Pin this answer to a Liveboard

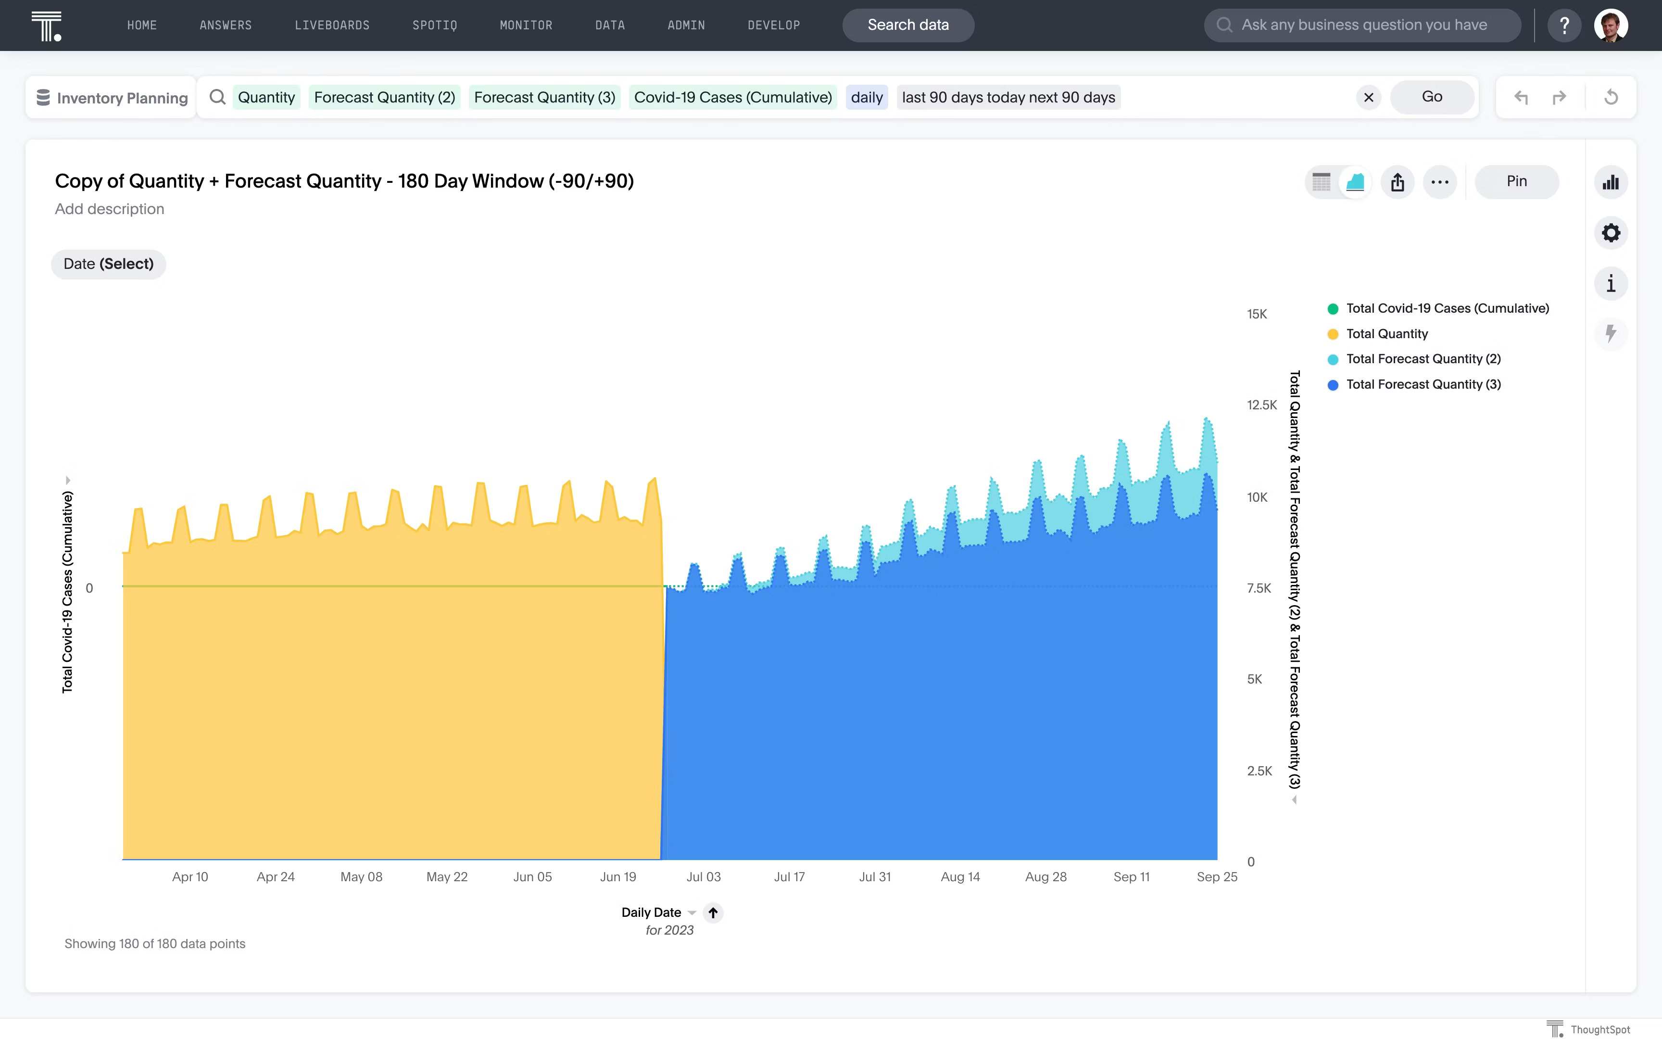click(x=1517, y=181)
